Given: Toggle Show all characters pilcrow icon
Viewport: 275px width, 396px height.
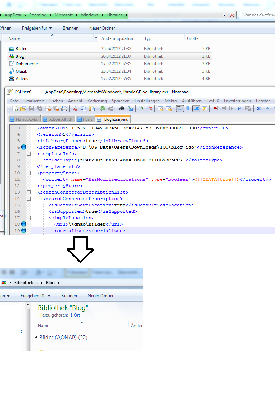Looking at the screenshot, I should point(188,109).
